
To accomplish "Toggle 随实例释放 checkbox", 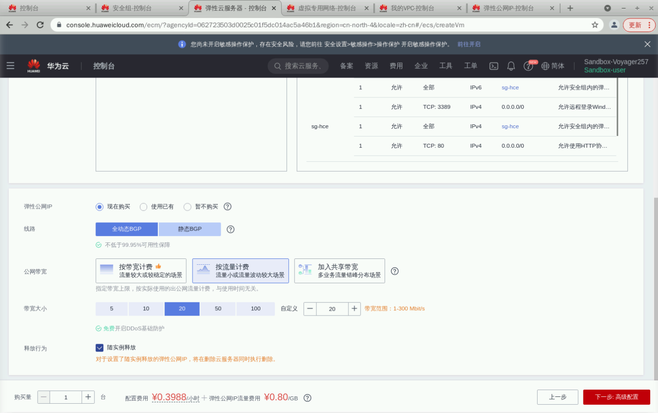I will [x=99, y=348].
